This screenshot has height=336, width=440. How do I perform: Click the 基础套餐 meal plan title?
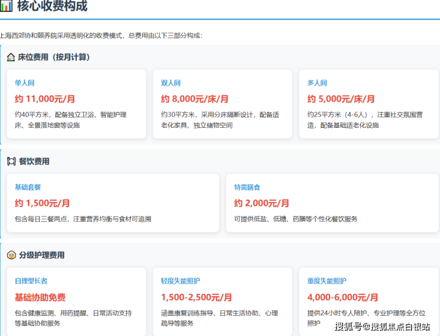coord(28,187)
